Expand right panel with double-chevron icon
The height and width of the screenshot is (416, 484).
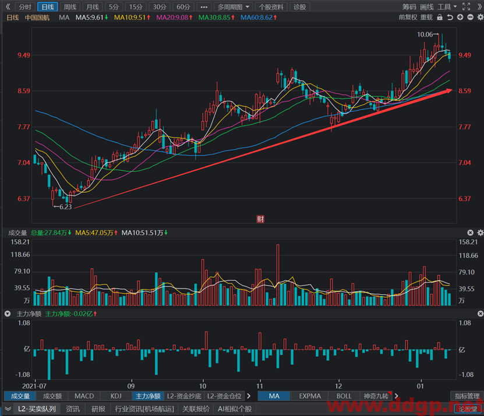pyautogui.click(x=479, y=6)
